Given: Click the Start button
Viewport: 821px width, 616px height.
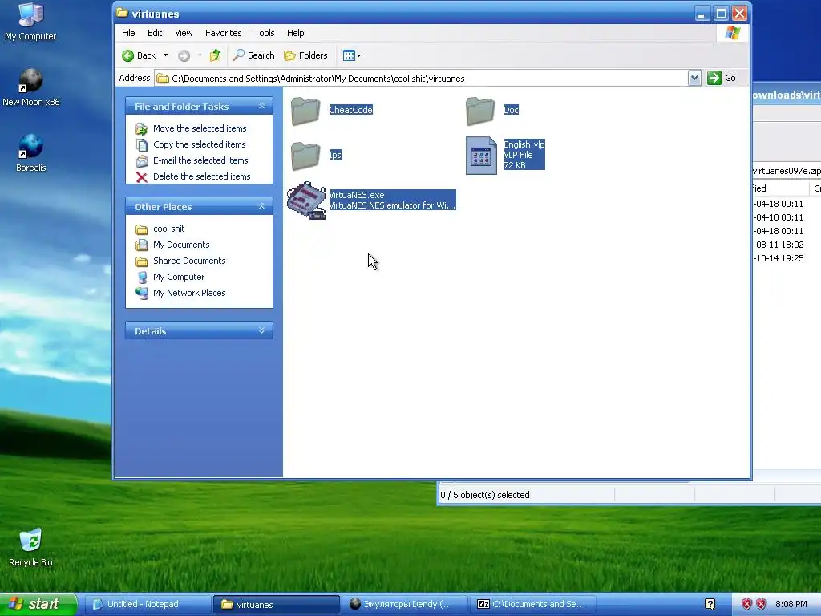Looking at the screenshot, I should click(x=38, y=604).
